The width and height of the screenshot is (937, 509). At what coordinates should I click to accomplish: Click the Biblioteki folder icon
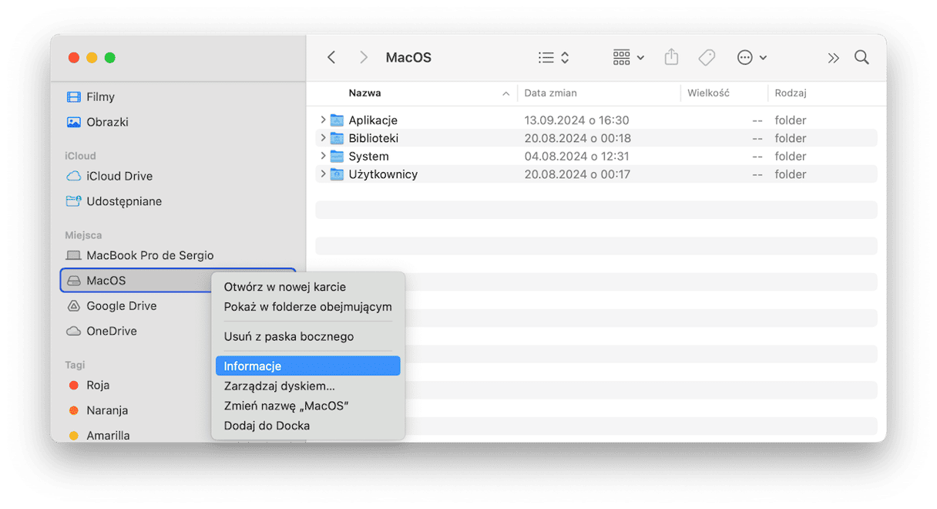pyautogui.click(x=337, y=138)
